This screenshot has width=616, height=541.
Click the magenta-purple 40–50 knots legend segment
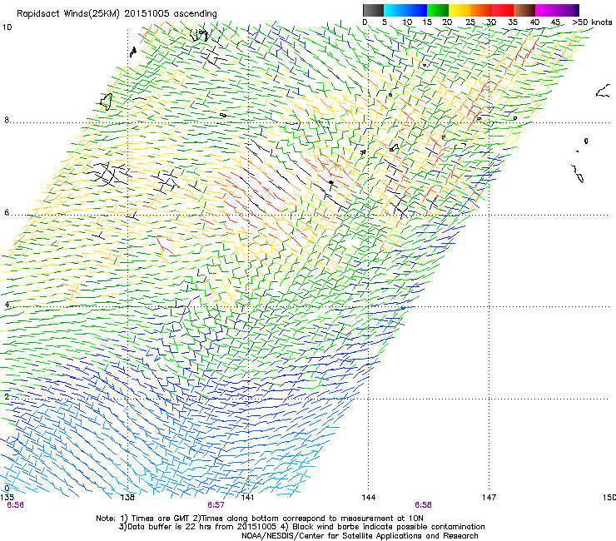pos(557,10)
